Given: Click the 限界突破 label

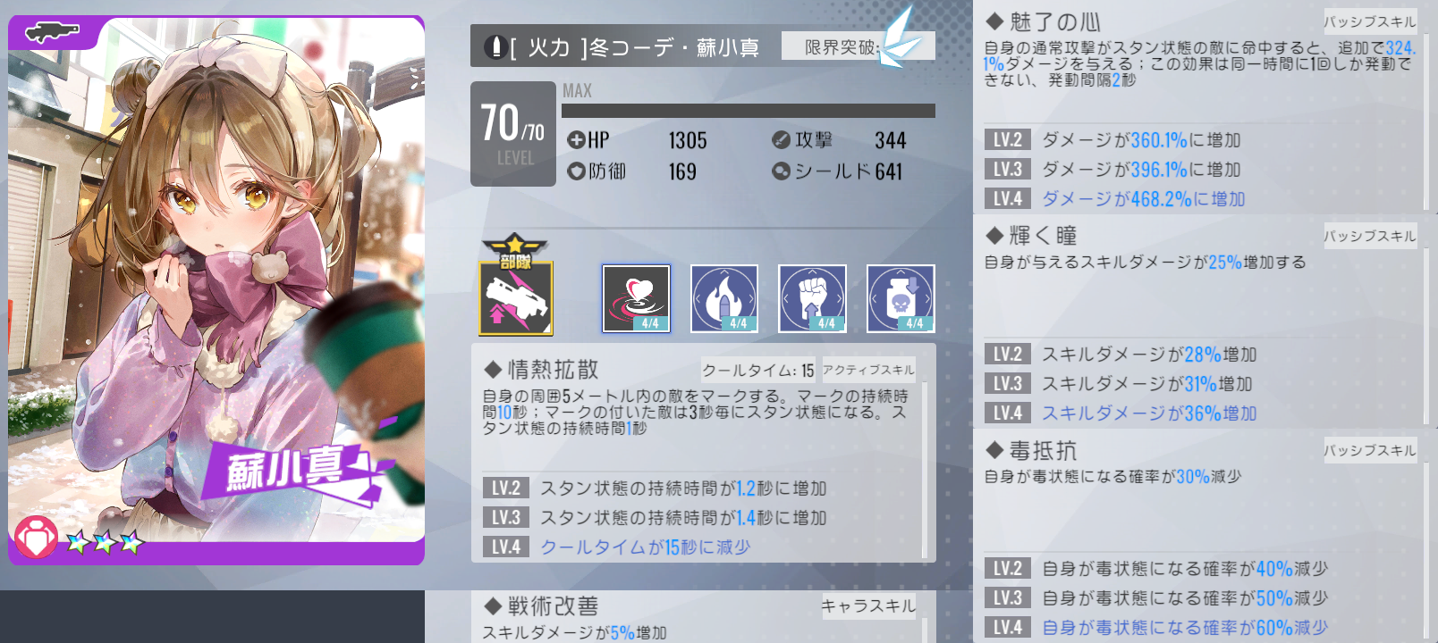Looking at the screenshot, I should pyautogui.click(x=841, y=46).
